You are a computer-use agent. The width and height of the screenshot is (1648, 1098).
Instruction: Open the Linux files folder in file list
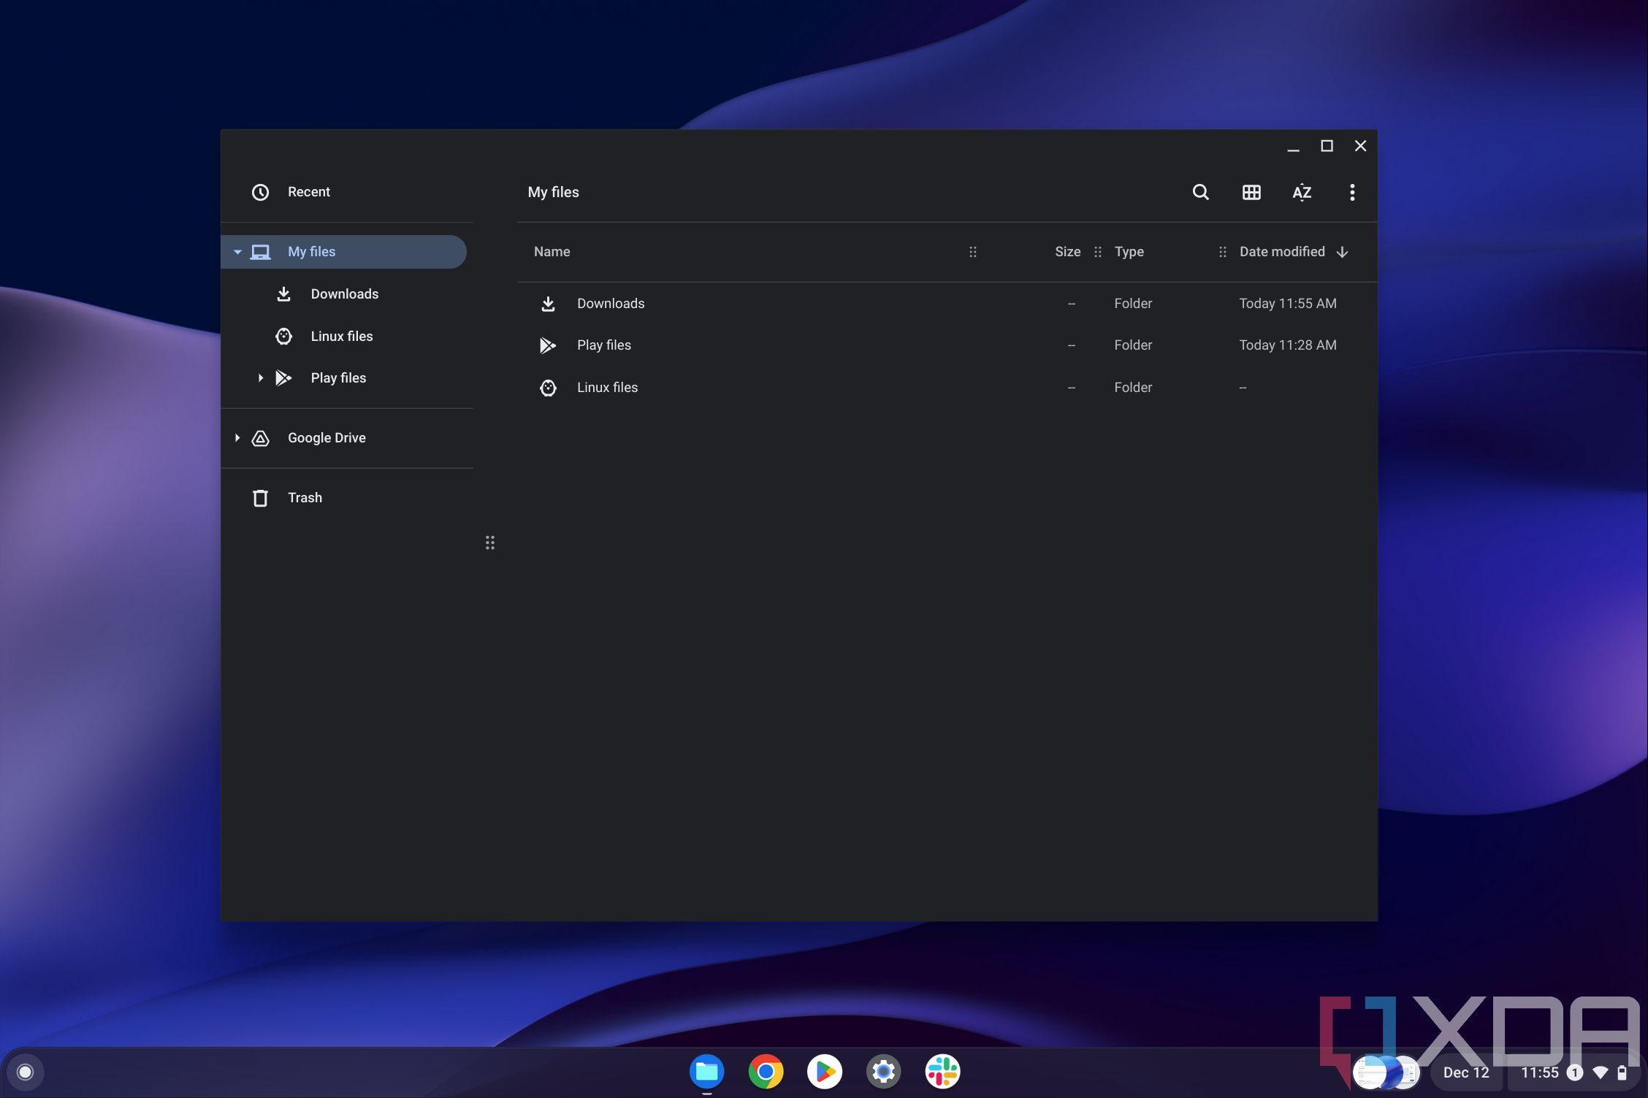pos(607,387)
